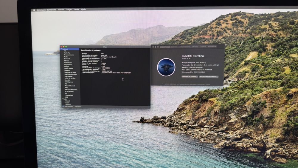
Task: Select SAS in the sidebar
Action: (x=66, y=88)
